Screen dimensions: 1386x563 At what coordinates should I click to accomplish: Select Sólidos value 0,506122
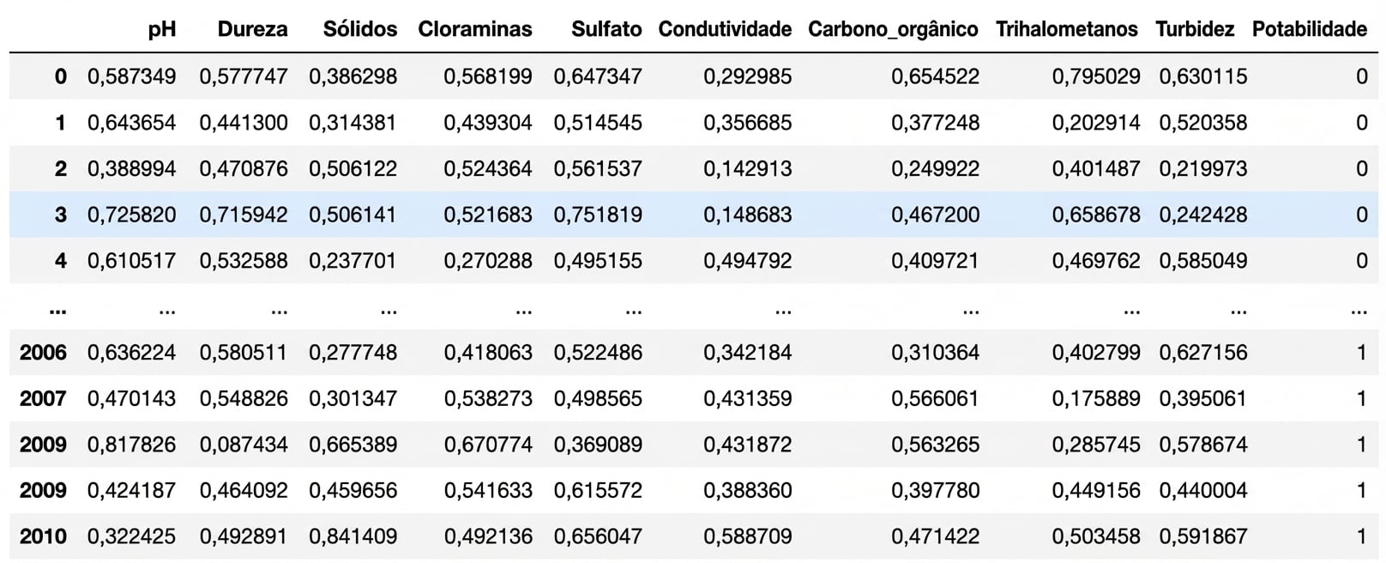click(353, 168)
